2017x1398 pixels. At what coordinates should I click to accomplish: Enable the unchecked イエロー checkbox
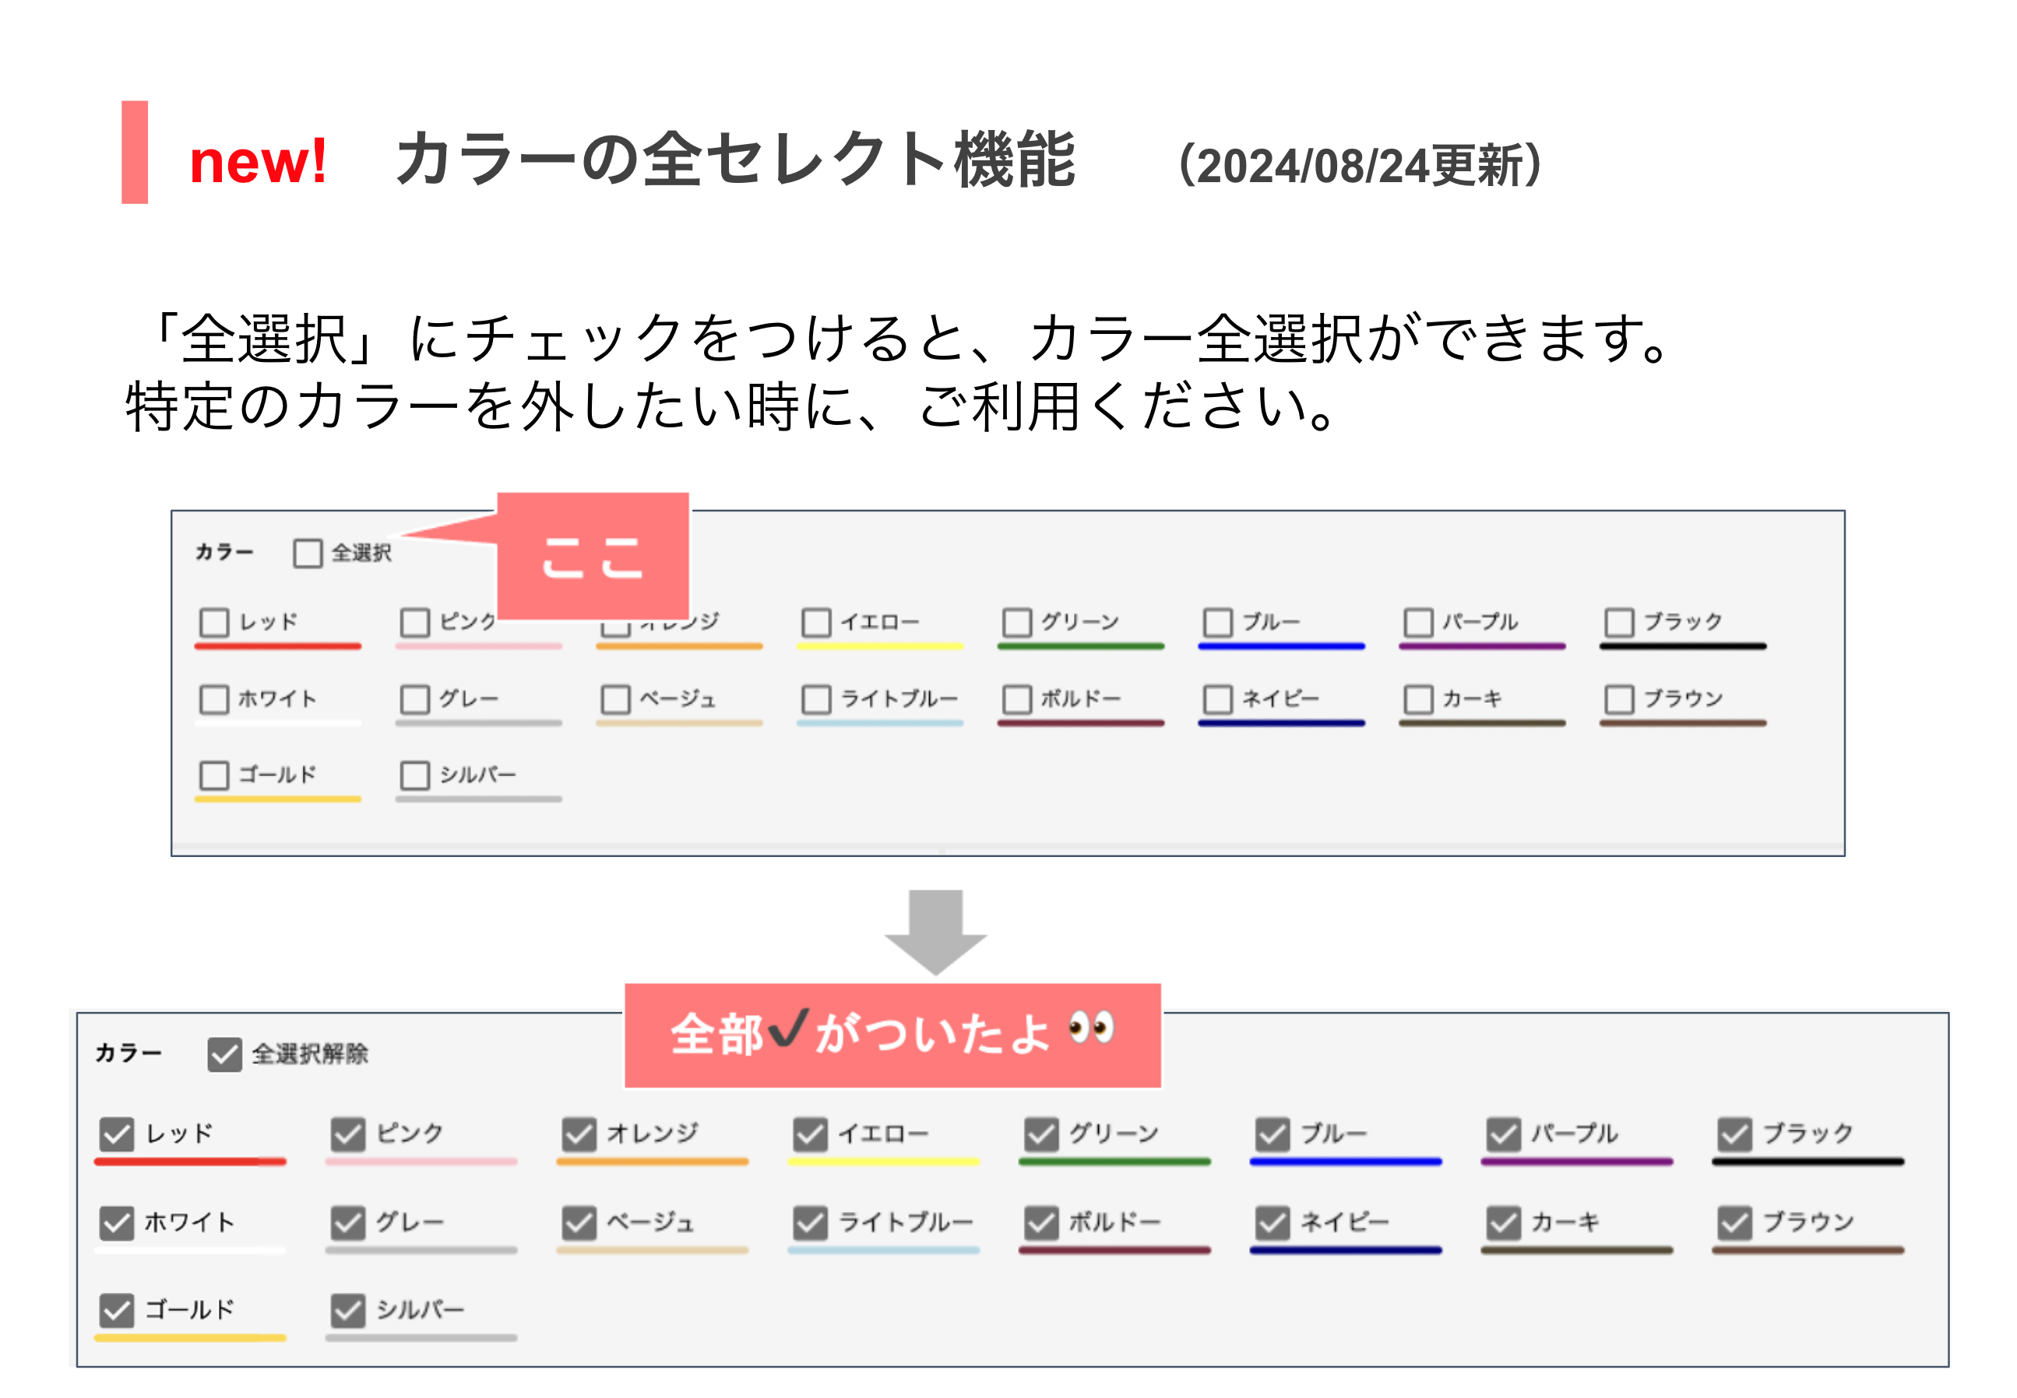[815, 623]
